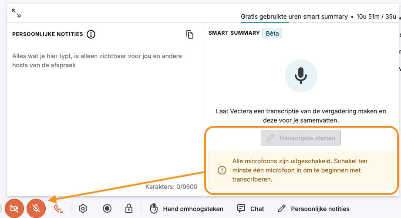Image resolution: width=401 pixels, height=218 pixels.
Task: Raise hand via Hand omhoogsteken
Action: pyautogui.click(x=186, y=209)
